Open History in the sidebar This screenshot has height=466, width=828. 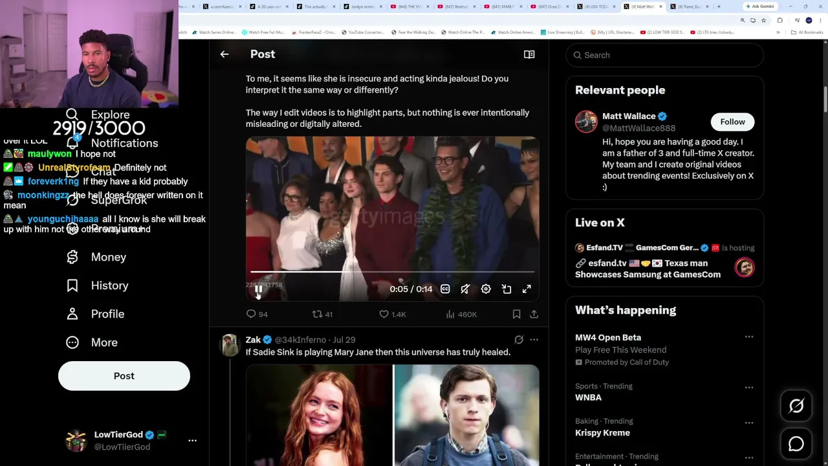click(98, 285)
